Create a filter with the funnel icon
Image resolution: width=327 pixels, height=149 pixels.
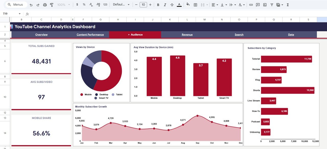(x=272, y=5)
